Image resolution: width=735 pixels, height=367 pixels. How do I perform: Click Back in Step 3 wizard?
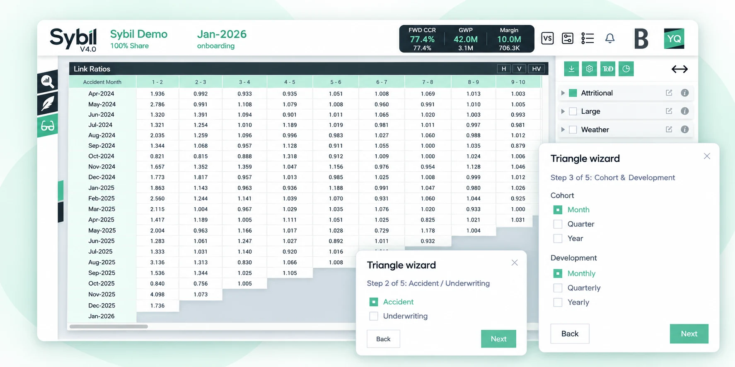[x=570, y=334]
